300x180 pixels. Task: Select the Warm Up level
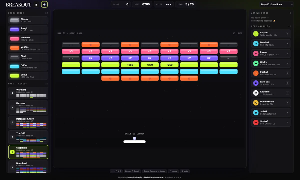(x=28, y=93)
